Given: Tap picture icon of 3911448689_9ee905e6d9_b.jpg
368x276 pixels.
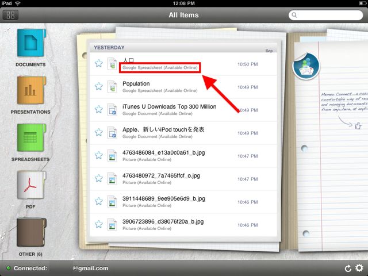Looking at the screenshot, I should pyautogui.click(x=112, y=202).
